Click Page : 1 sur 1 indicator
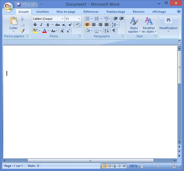 [x=14, y=166]
